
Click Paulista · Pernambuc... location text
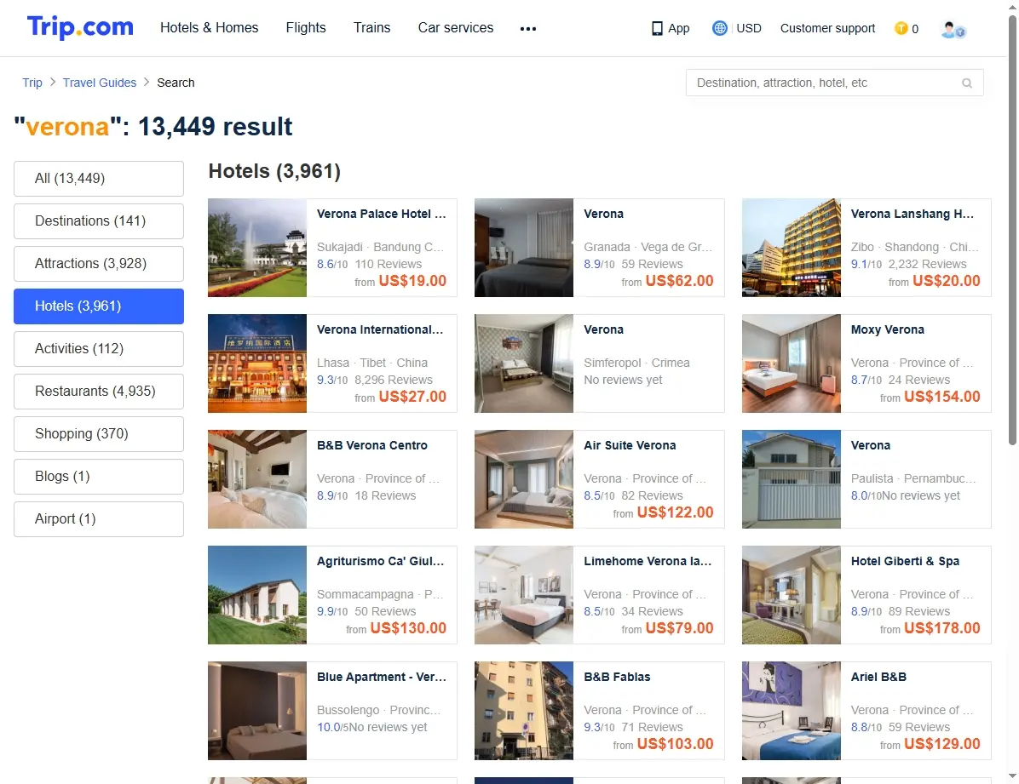coord(913,478)
